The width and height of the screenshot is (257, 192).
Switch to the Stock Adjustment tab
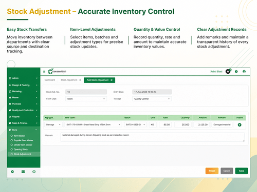(x=69, y=80)
